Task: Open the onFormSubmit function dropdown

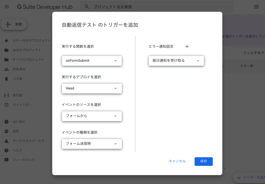Action: point(92,61)
